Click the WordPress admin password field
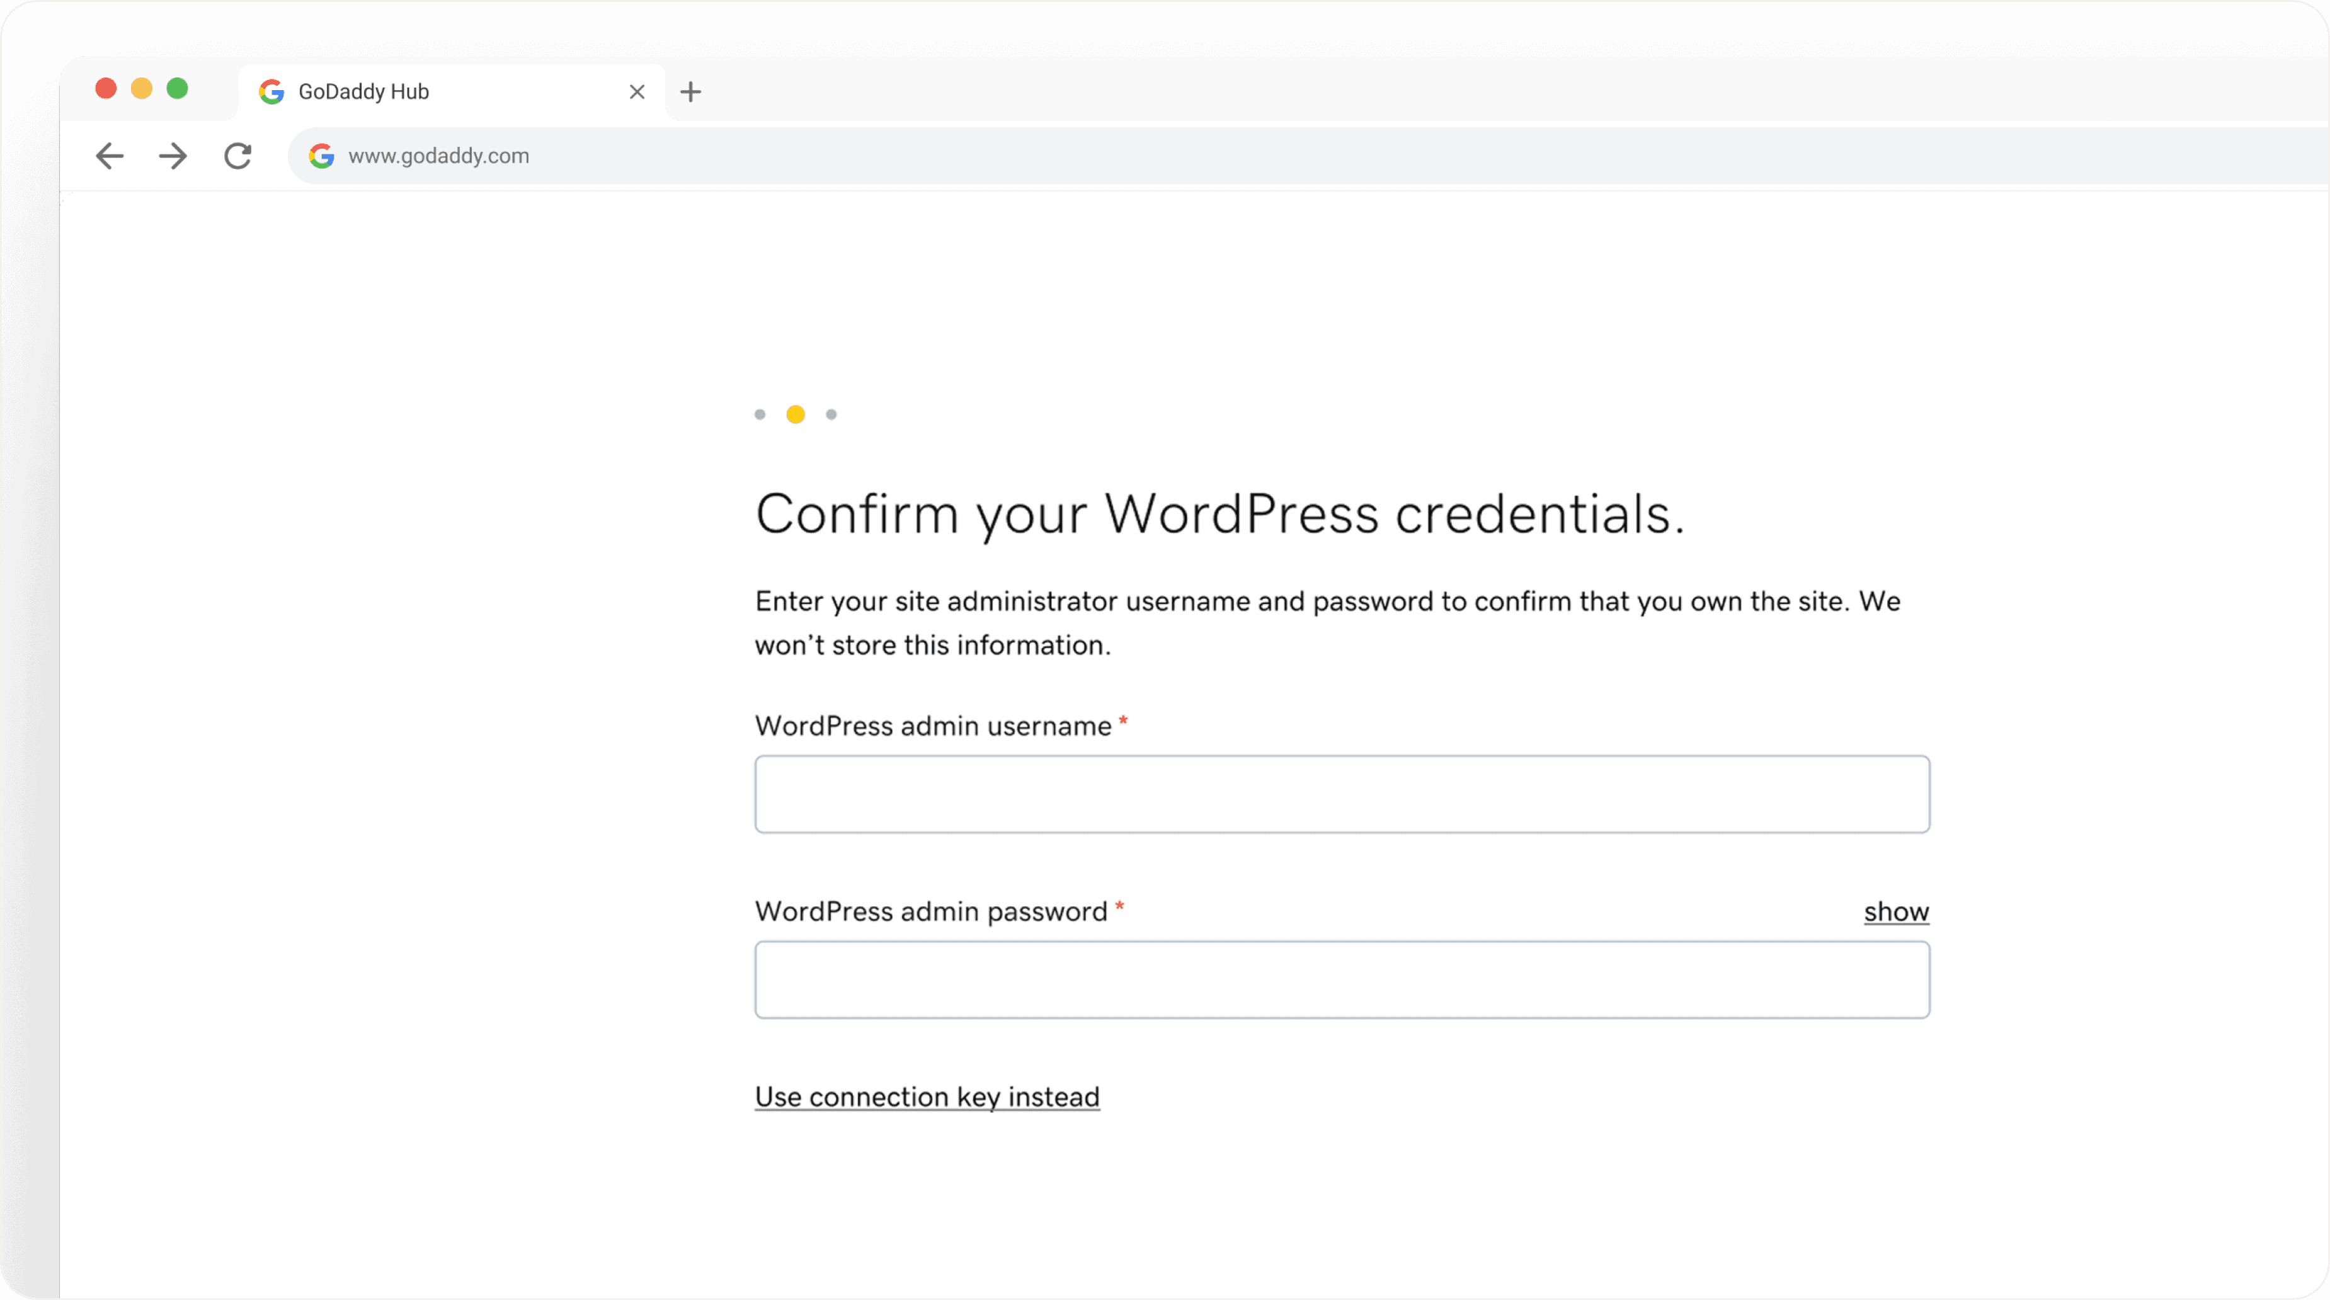Image resolution: width=2330 pixels, height=1300 pixels. [1342, 980]
